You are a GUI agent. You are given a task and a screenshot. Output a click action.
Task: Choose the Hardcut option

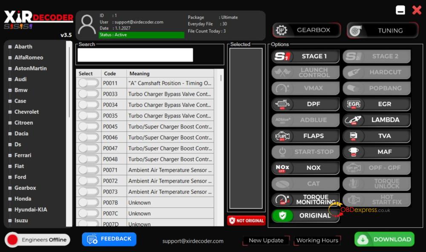377,72
